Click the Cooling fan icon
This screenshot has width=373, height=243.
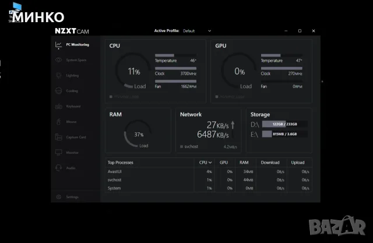58,91
